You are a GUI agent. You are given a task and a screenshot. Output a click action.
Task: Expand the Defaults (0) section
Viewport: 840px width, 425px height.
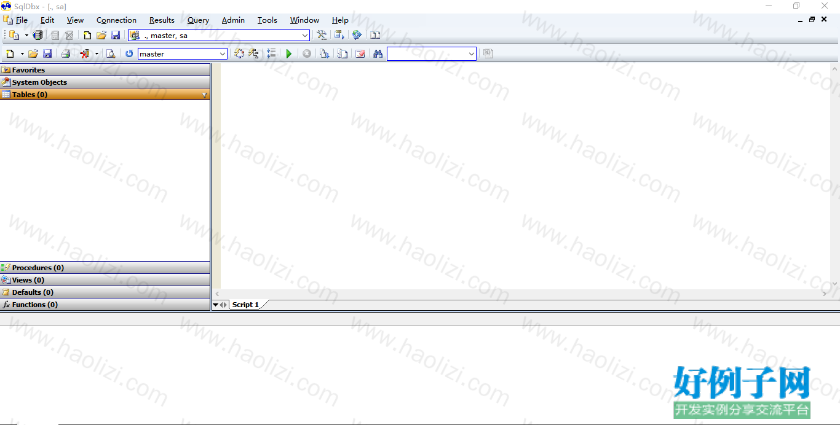[105, 292]
